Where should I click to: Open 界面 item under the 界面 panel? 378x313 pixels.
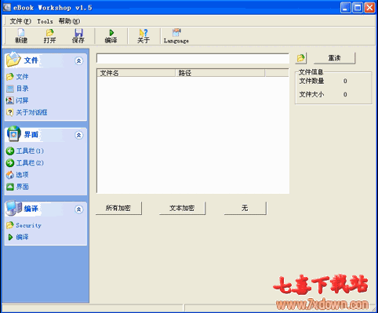[x=17, y=187]
